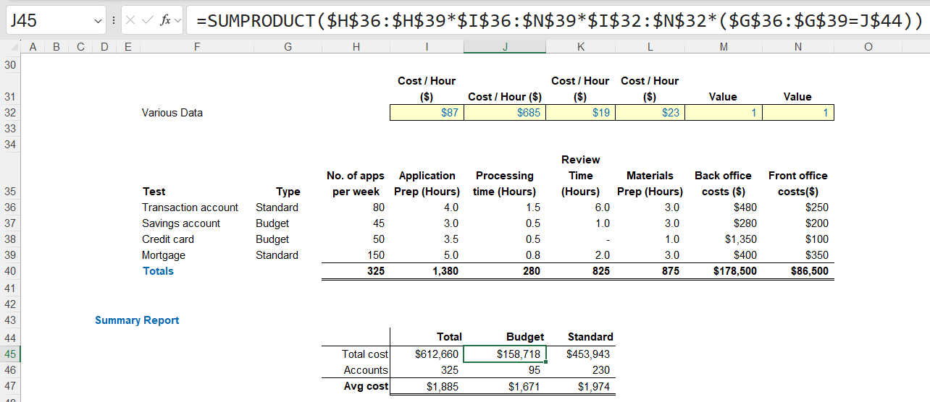930x402 pixels.
Task: Select row 32 header
Action: tap(11, 113)
